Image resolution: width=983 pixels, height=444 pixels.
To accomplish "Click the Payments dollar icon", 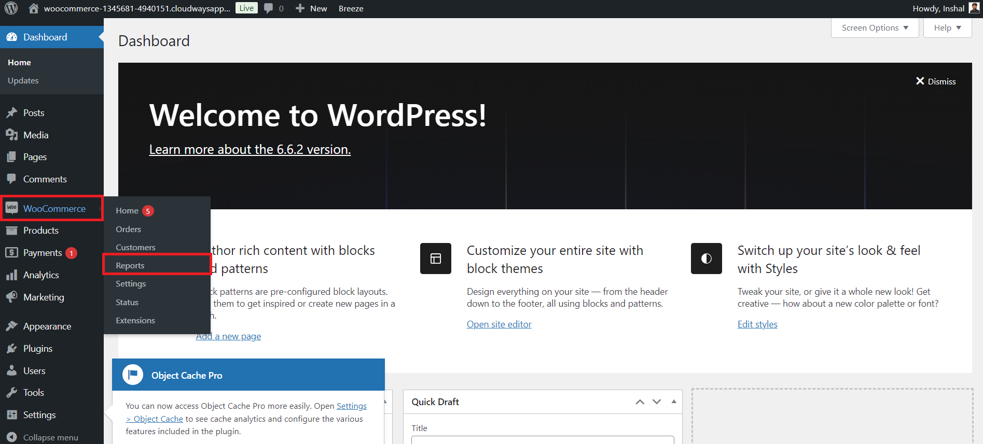I will [x=11, y=252].
